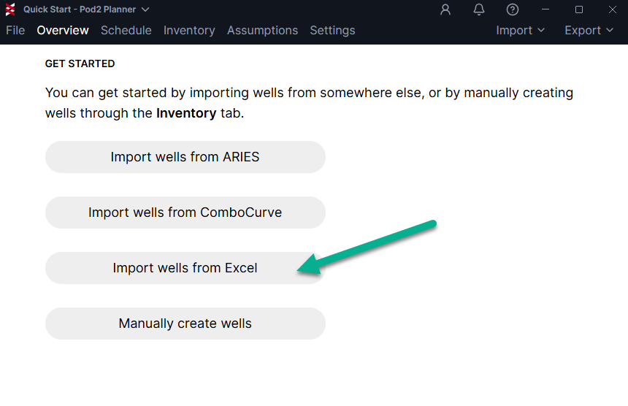Image resolution: width=628 pixels, height=406 pixels.
Task: Click Import wells from ARIES button
Action: [185, 157]
